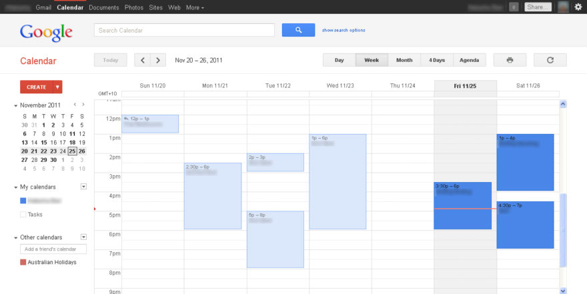Open the Monday 2:30p – 6p event
587x294 pixels.
(213, 196)
